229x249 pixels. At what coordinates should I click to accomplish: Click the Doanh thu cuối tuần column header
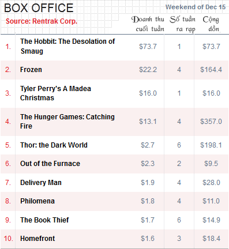tap(148, 24)
